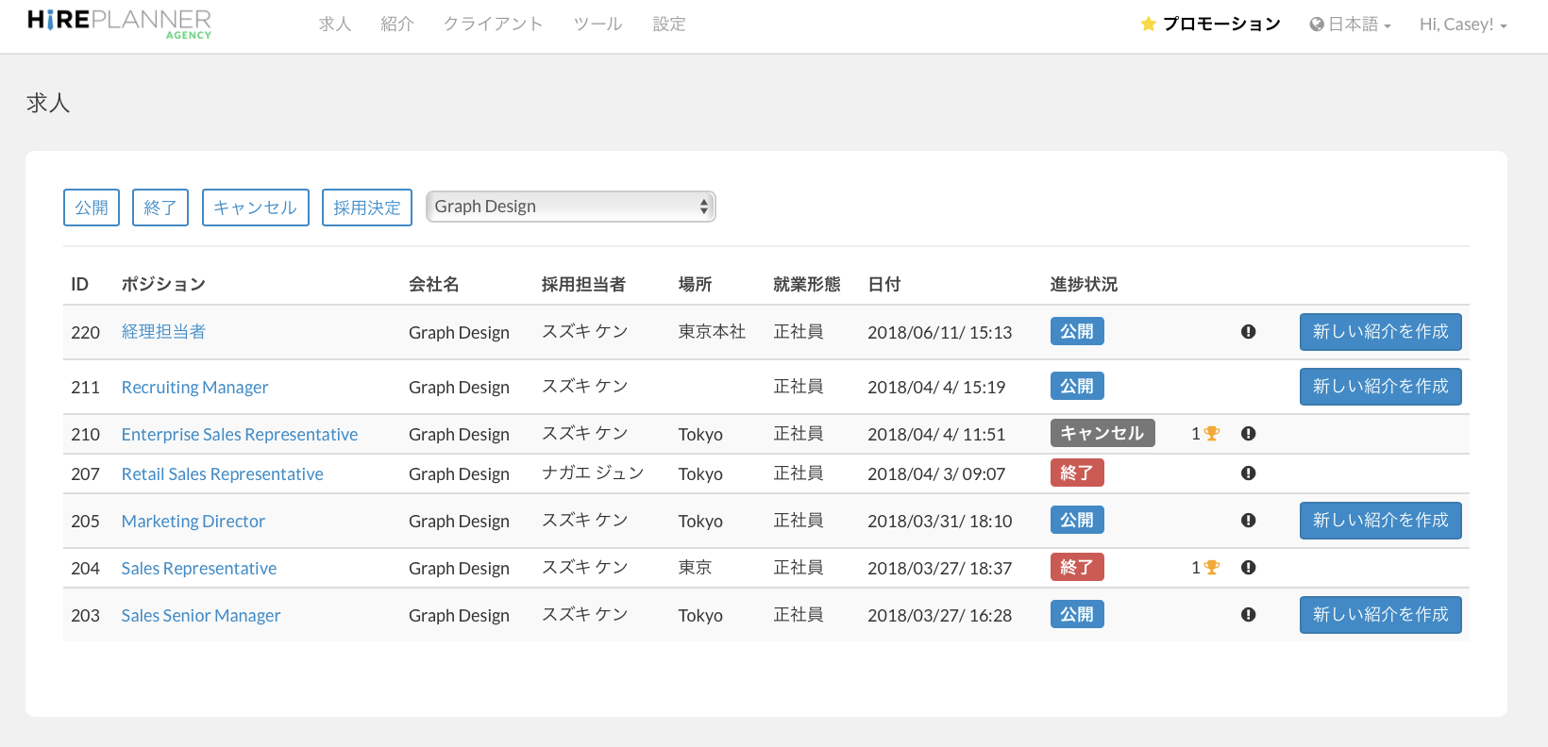The height and width of the screenshot is (747, 1548).
Task: Click the info icon in row 220
Action: pyautogui.click(x=1248, y=332)
